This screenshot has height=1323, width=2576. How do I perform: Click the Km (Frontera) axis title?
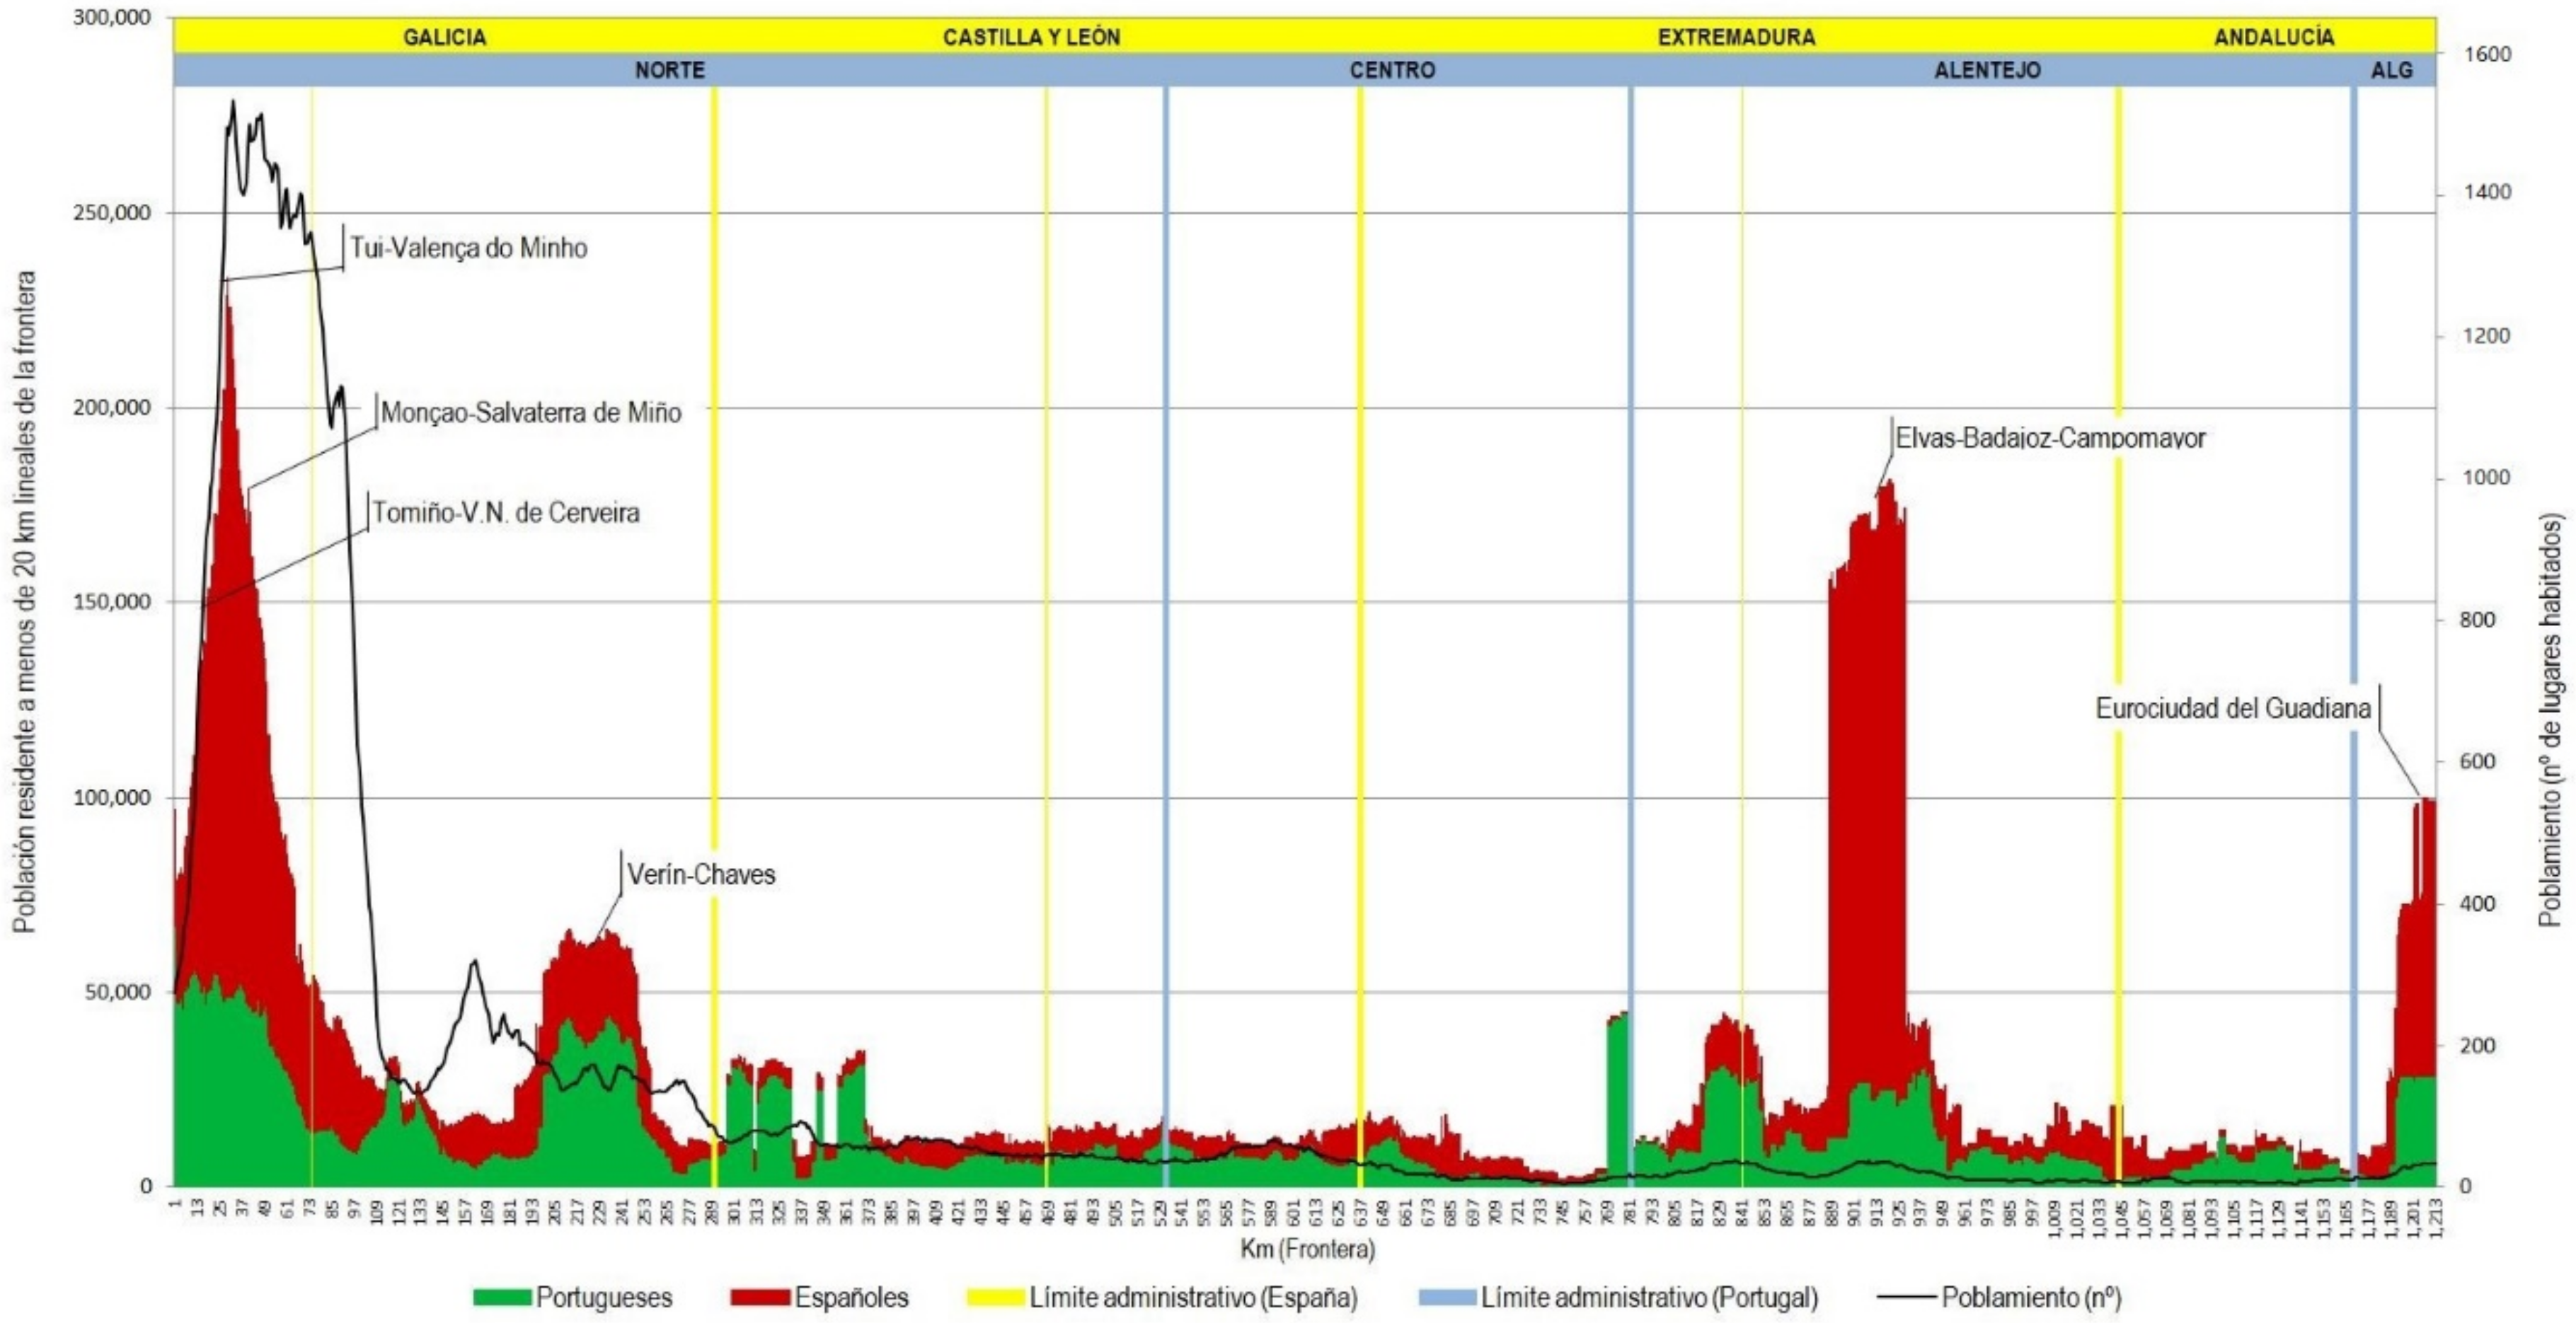(x=1307, y=1249)
